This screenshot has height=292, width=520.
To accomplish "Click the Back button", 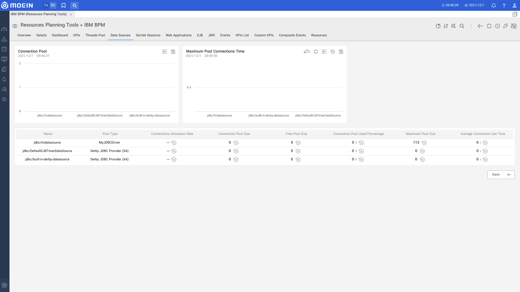I will click(x=501, y=175).
